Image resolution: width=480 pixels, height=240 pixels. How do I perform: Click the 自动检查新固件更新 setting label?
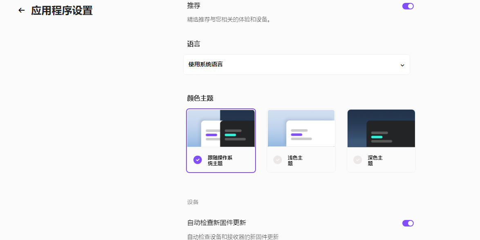click(217, 223)
